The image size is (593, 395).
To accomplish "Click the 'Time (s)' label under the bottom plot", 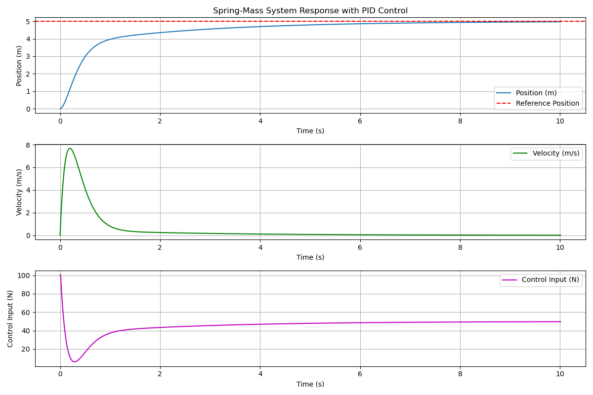I will click(x=310, y=384).
